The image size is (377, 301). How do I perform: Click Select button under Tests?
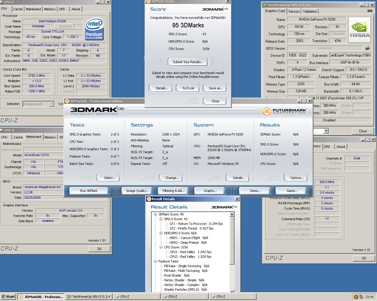click(x=109, y=178)
